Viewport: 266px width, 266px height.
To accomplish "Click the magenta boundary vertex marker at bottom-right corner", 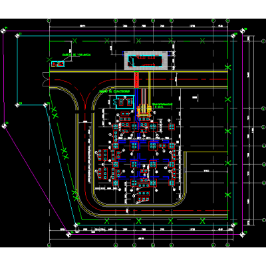I will coord(242,234).
